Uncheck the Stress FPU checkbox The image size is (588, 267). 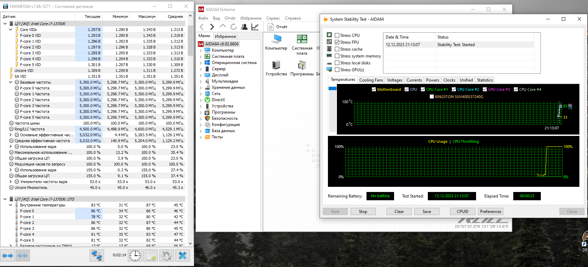point(337,42)
